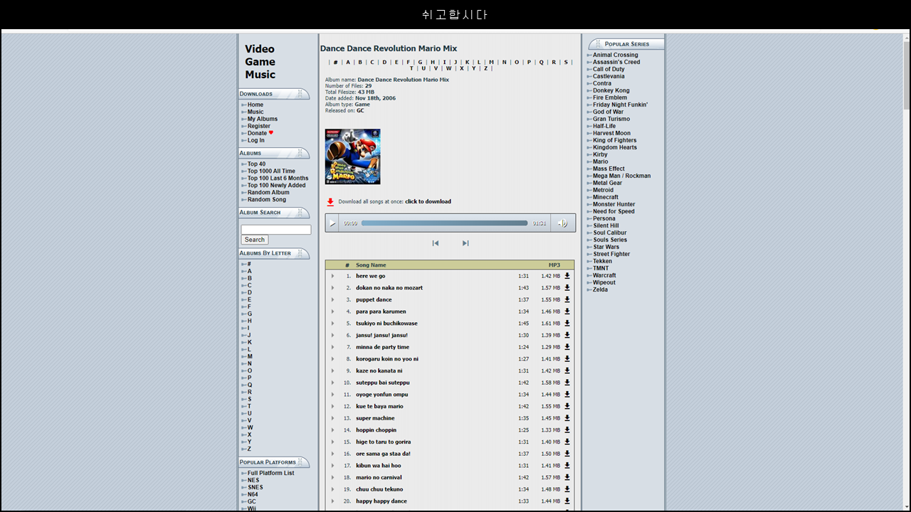Download 'kue te baya mario' MP3

pyautogui.click(x=567, y=406)
